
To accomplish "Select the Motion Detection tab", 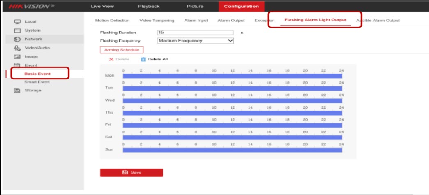I will coord(112,20).
